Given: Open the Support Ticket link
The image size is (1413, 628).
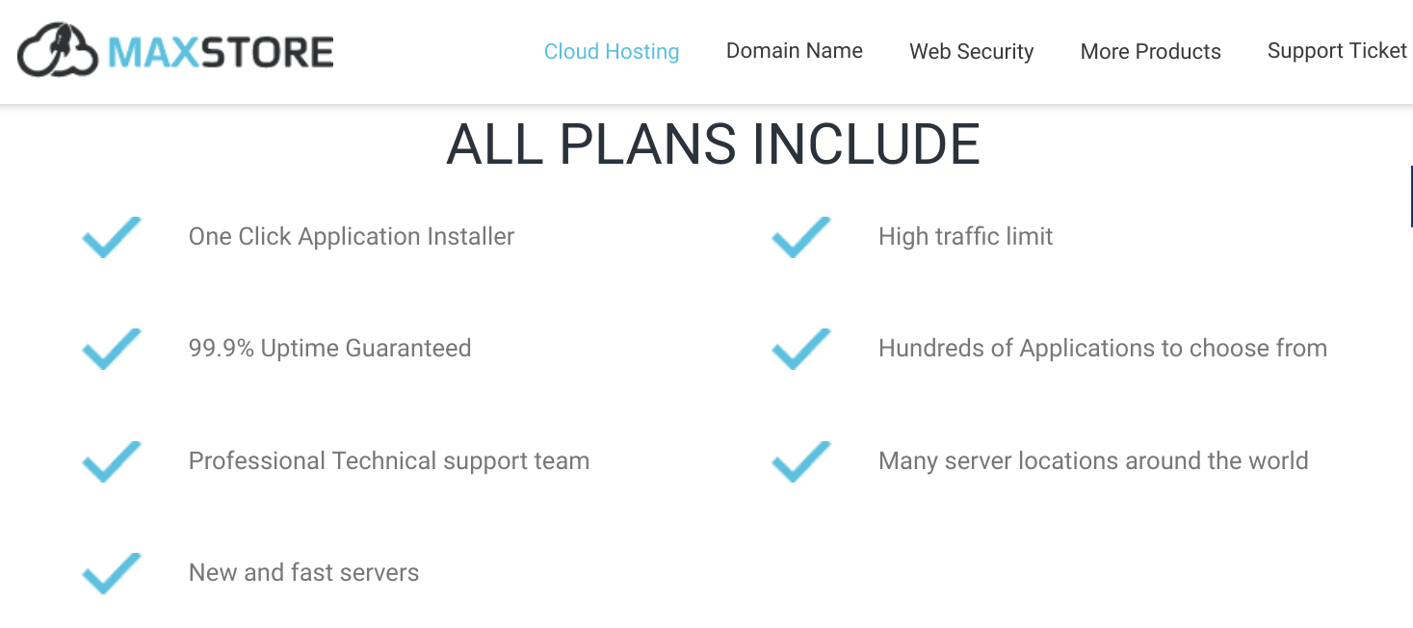Looking at the screenshot, I should click(x=1338, y=51).
